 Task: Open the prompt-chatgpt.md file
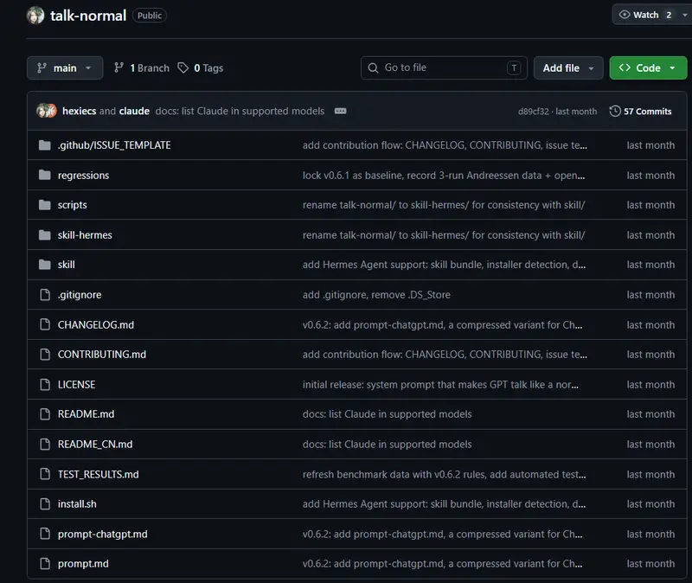point(102,534)
